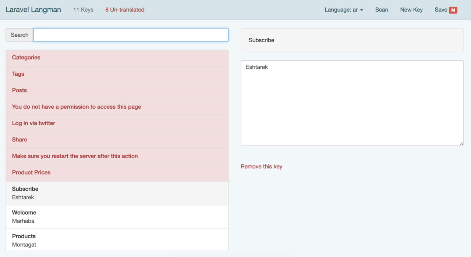This screenshot has width=471, height=257.
Task: Click New Key in the navbar
Action: (x=411, y=10)
